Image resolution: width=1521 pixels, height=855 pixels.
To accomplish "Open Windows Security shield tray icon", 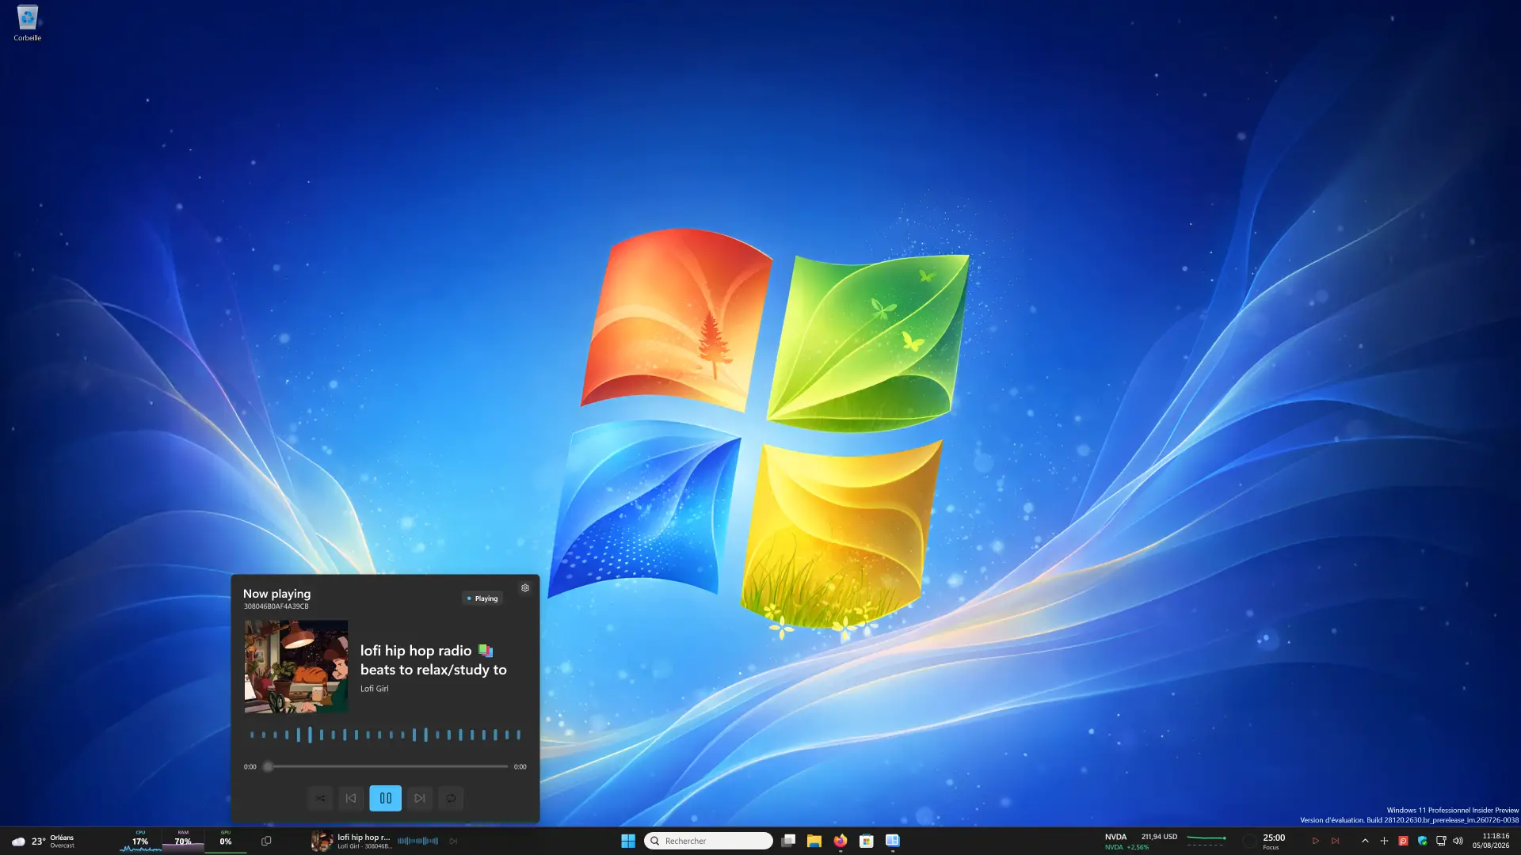I will tap(1423, 841).
